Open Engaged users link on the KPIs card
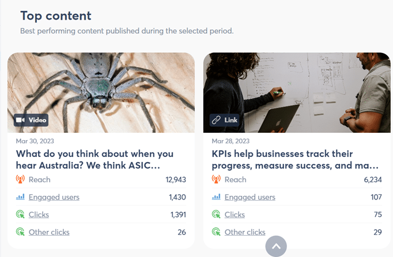The height and width of the screenshot is (257, 393). click(250, 197)
